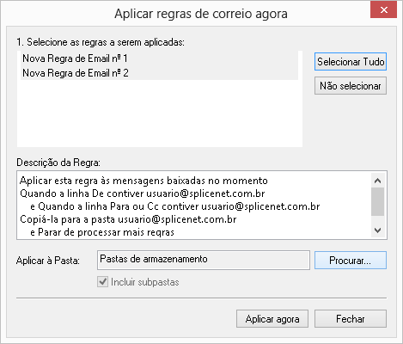This screenshot has width=403, height=344.
Task: Click the rule description scrollbar thumb
Action: click(377, 202)
